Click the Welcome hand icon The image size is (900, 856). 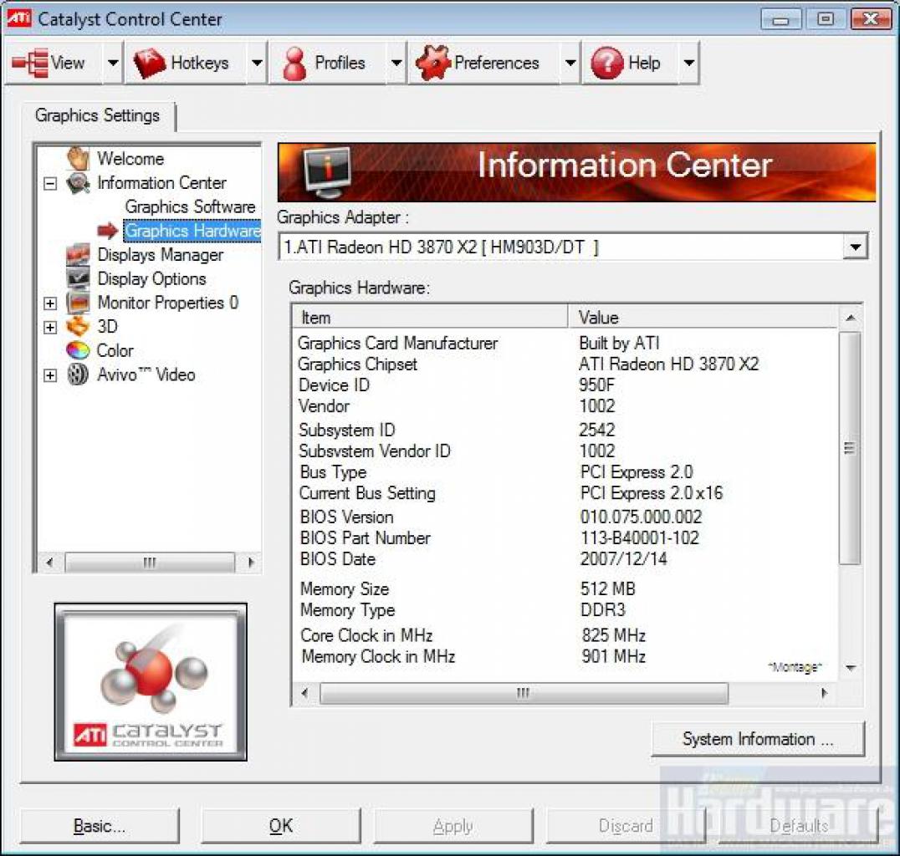coord(78,158)
